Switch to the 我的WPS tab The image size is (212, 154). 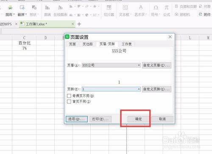click(6, 24)
